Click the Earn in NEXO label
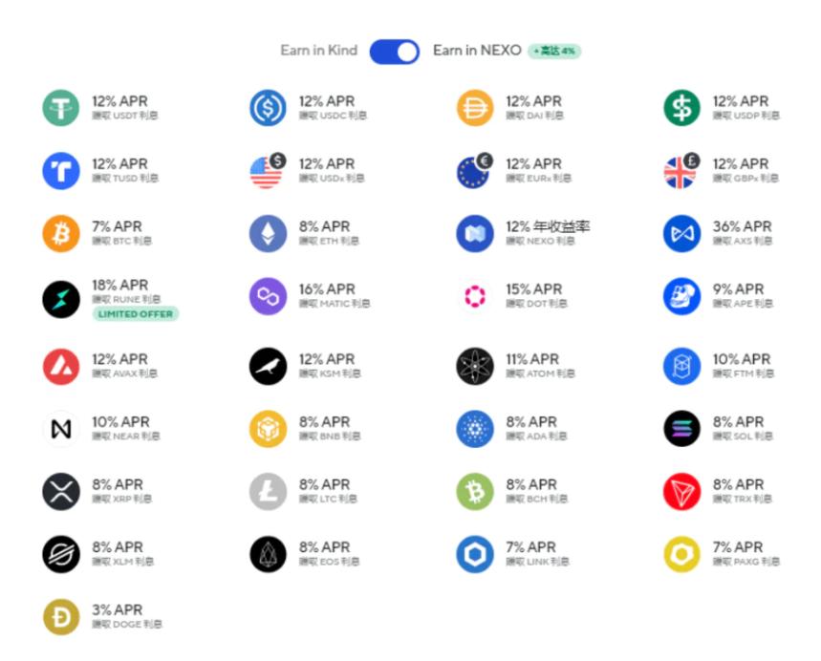Image resolution: width=821 pixels, height=661 pixels. pyautogui.click(x=476, y=51)
